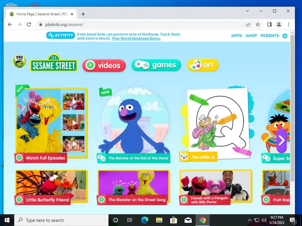Bookmark this tab with star icon
This screenshot has width=302, height=226.
(x=258, y=24)
